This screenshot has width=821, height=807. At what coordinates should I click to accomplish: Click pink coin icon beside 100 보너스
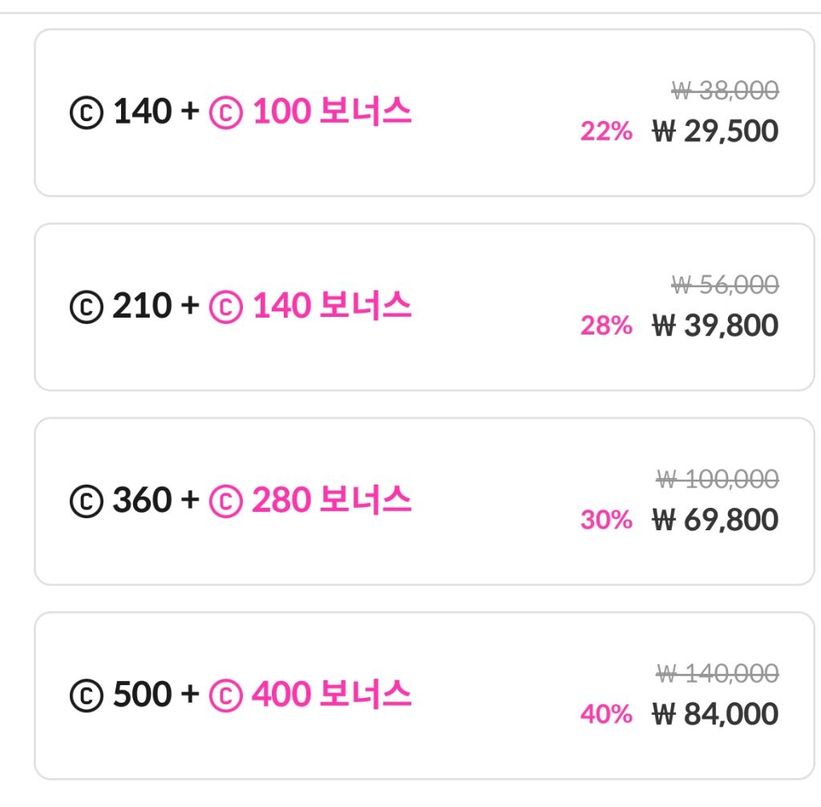coord(225,112)
